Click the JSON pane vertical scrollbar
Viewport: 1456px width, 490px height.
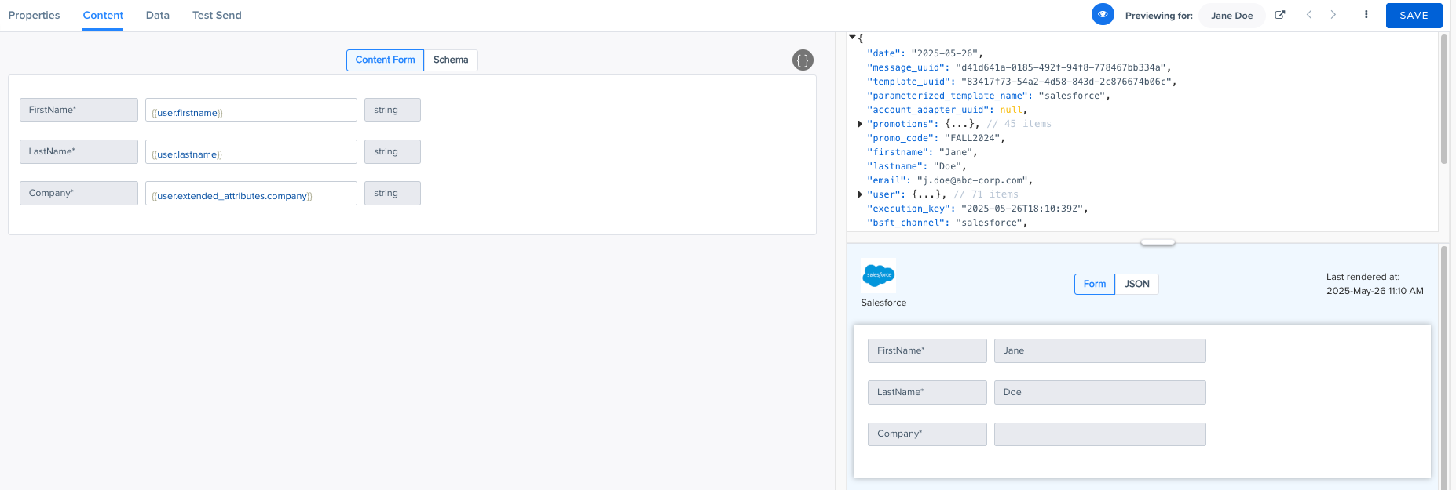coord(1444,99)
